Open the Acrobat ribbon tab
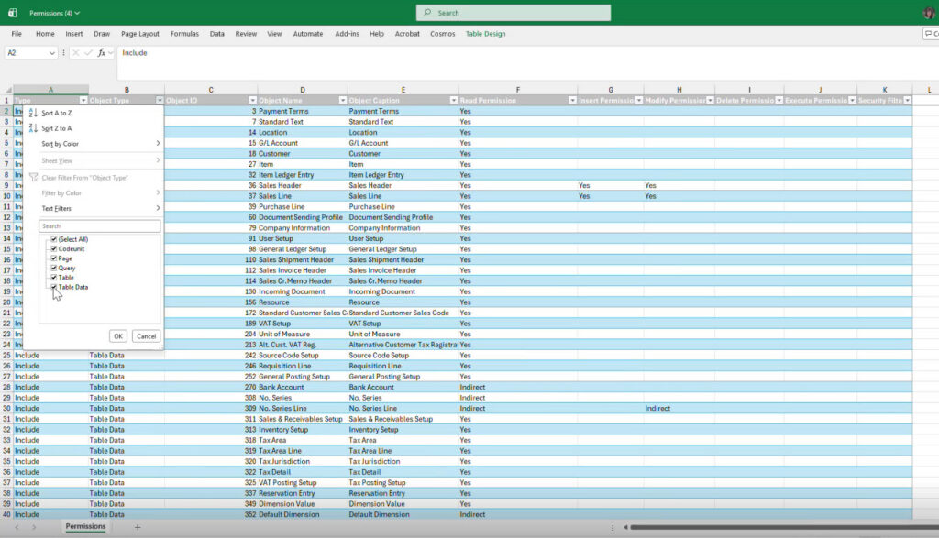Viewport: 939px width, 538px height. pos(407,34)
